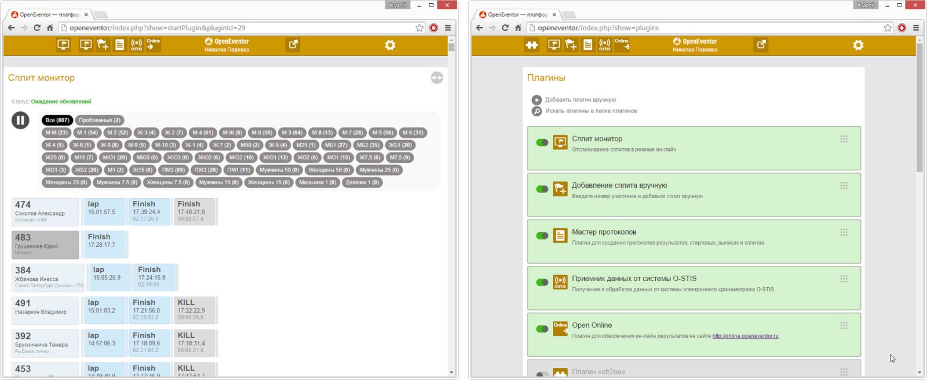
Task: Click add split manually flag icon in left window
Action: pos(103,45)
